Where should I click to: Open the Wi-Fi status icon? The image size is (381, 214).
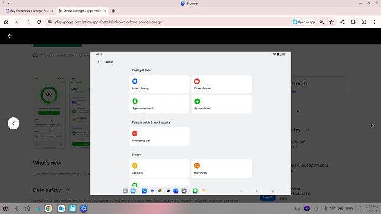point(332,208)
